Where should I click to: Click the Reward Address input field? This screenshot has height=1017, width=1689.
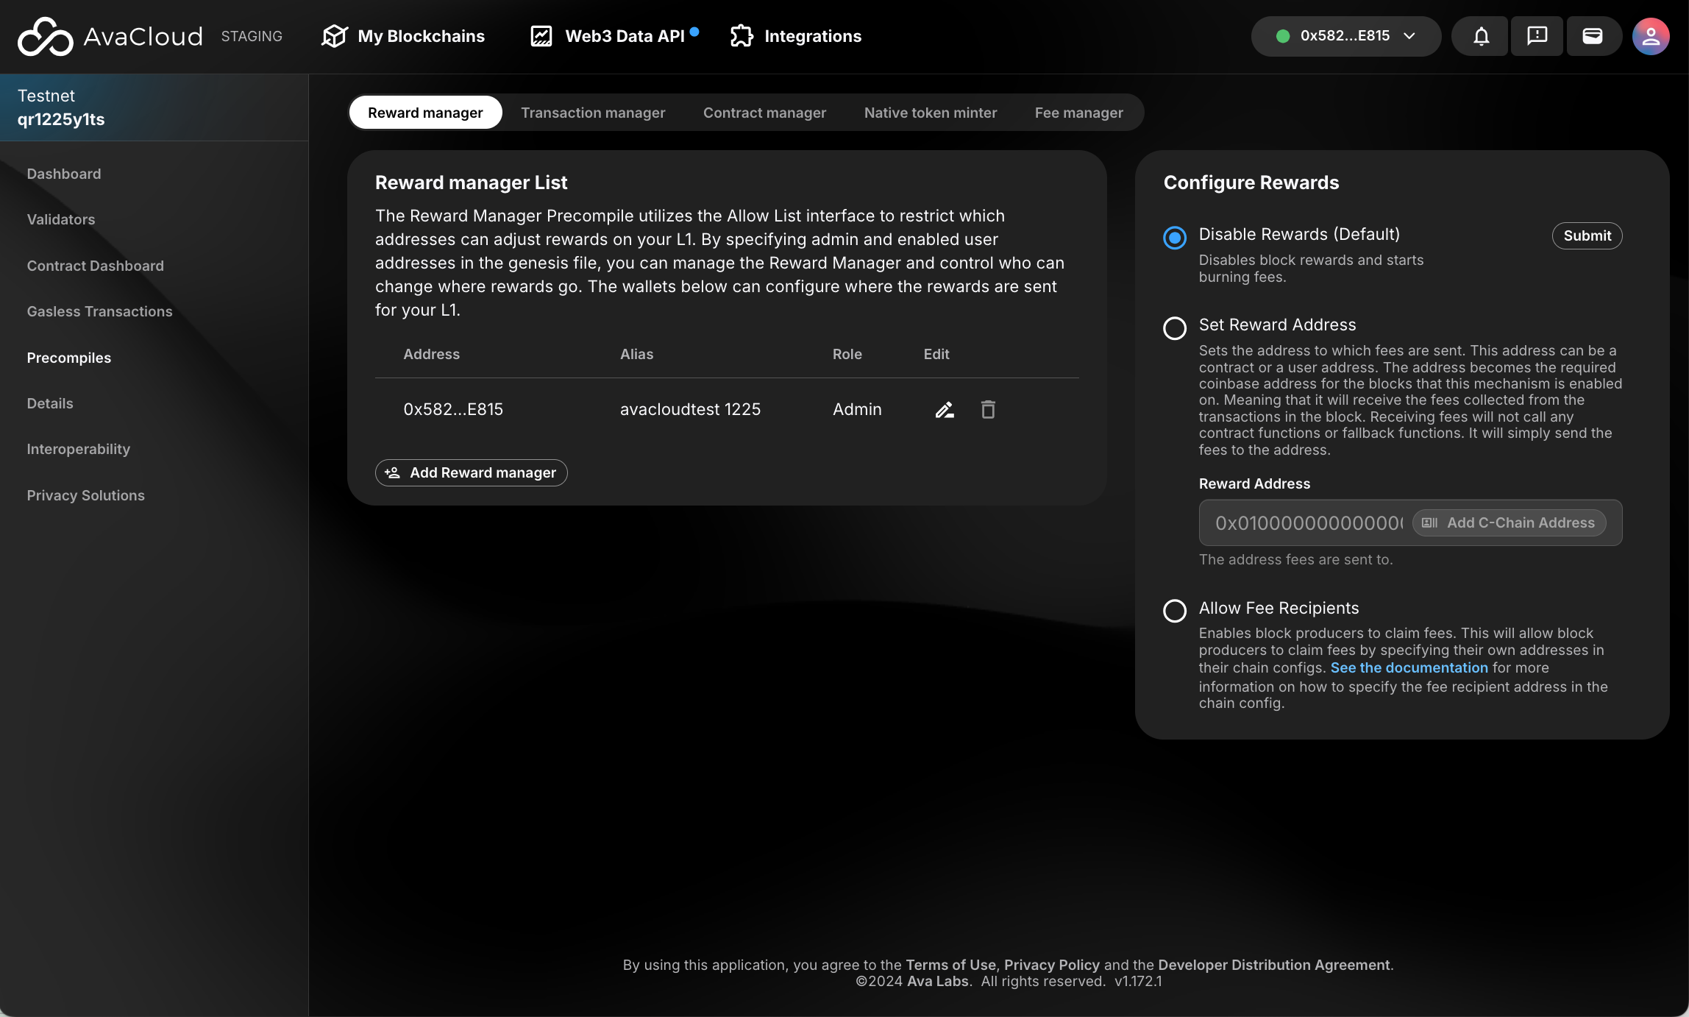1307,523
